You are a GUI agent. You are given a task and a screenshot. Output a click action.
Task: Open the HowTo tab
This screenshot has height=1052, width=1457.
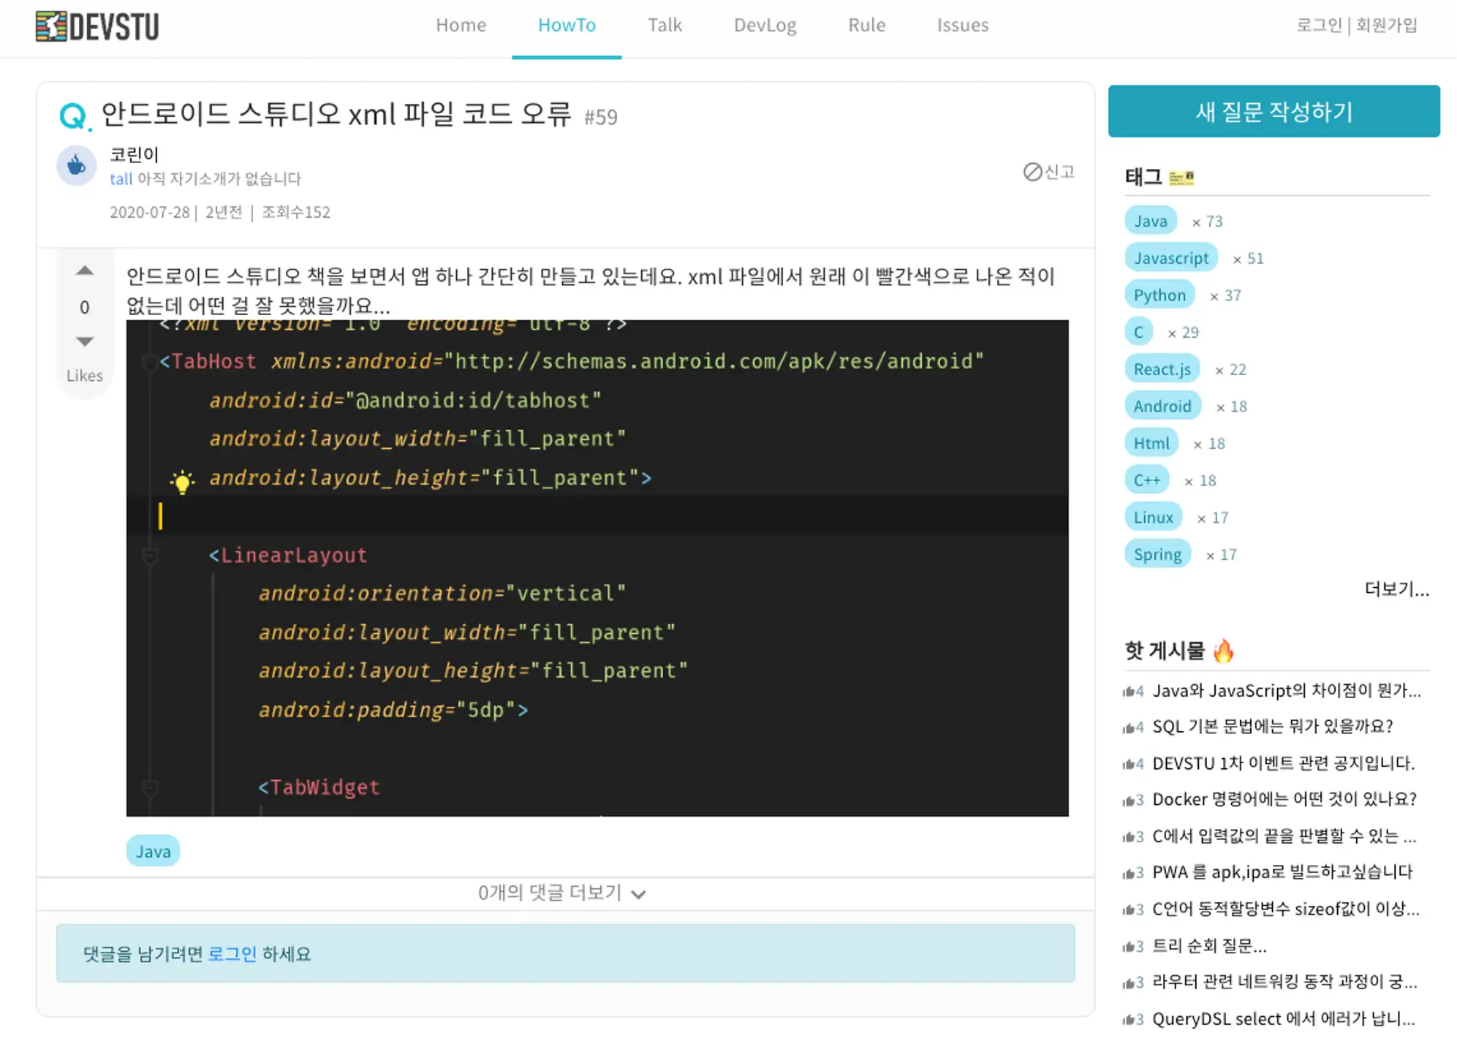pyautogui.click(x=567, y=26)
